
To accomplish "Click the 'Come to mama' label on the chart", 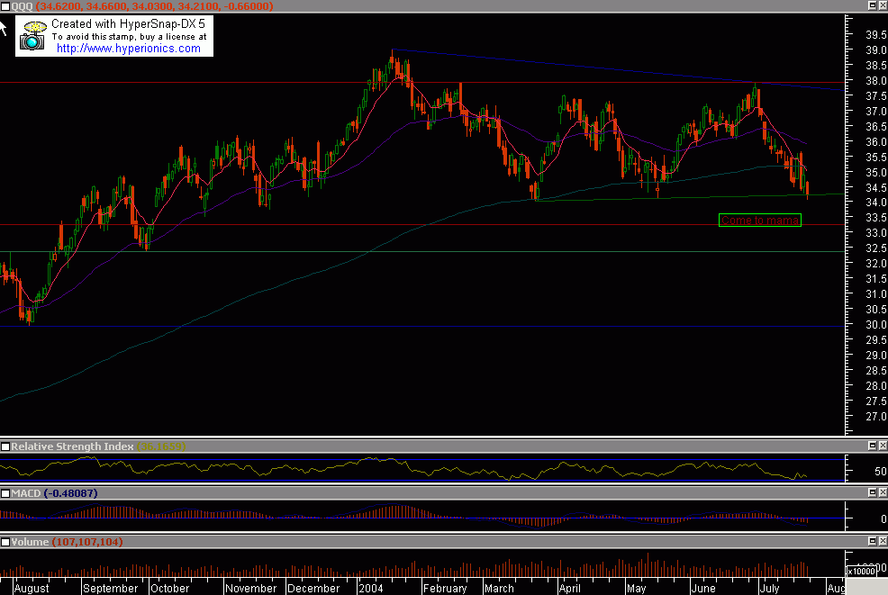I will (759, 221).
